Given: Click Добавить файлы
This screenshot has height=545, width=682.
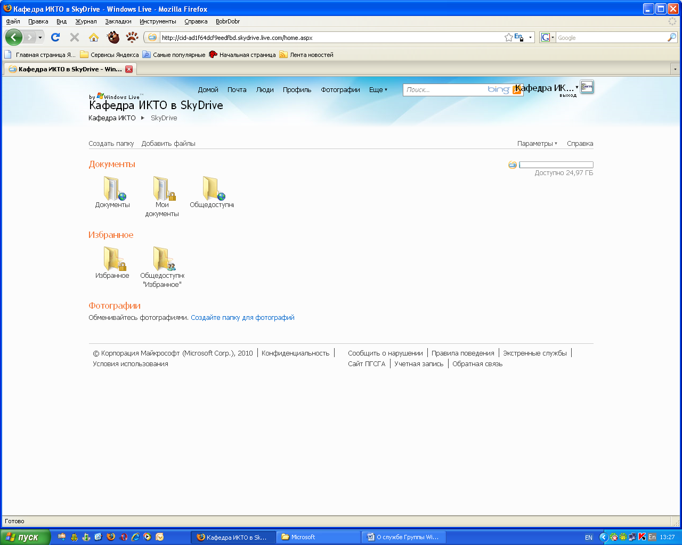Looking at the screenshot, I should point(168,144).
